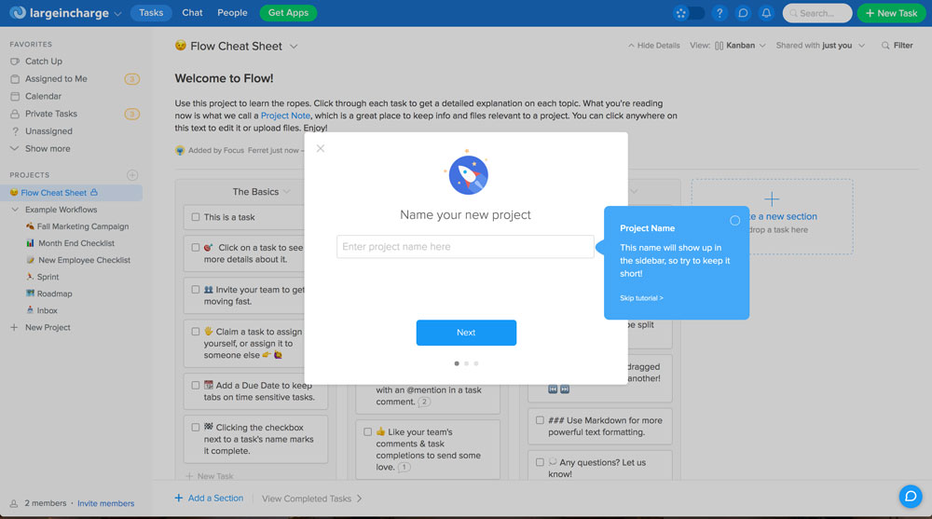Click Hide Details toggle
The image size is (932, 519).
click(x=654, y=45)
